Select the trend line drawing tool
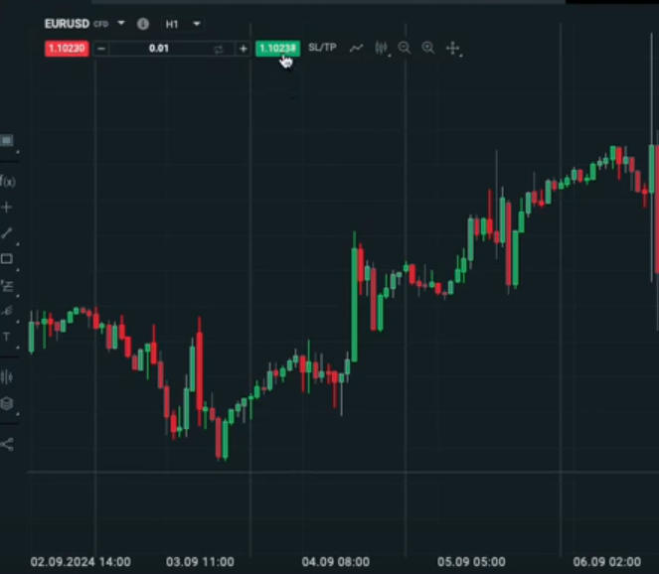This screenshot has width=659, height=574. pyautogui.click(x=7, y=233)
